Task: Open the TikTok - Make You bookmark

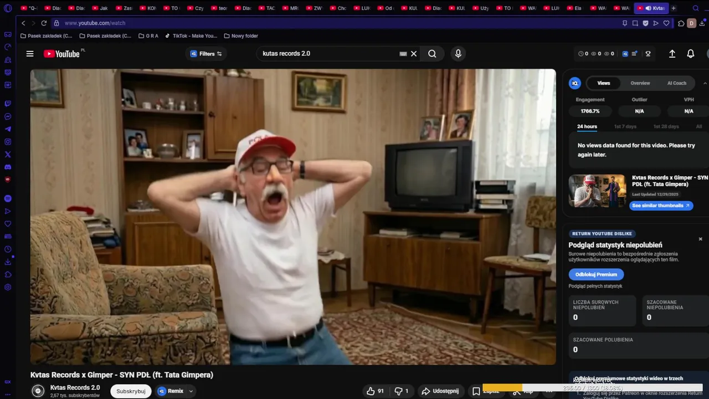Action: pyautogui.click(x=191, y=36)
